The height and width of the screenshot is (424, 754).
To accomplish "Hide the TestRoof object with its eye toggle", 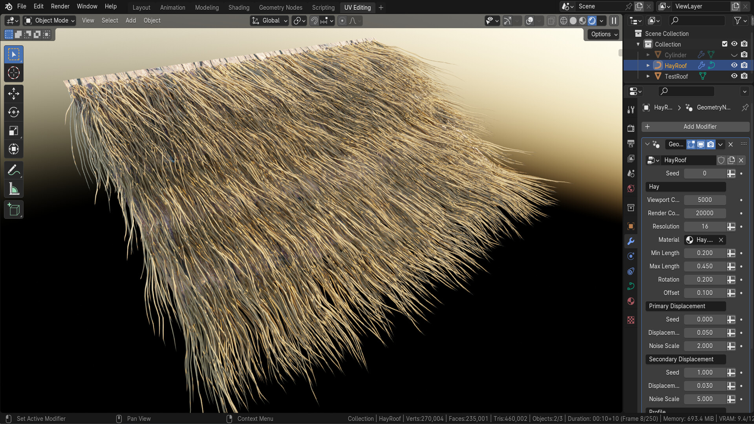I will [734, 76].
